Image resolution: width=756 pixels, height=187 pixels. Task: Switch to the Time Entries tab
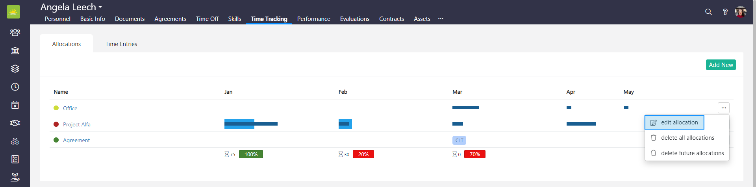121,44
